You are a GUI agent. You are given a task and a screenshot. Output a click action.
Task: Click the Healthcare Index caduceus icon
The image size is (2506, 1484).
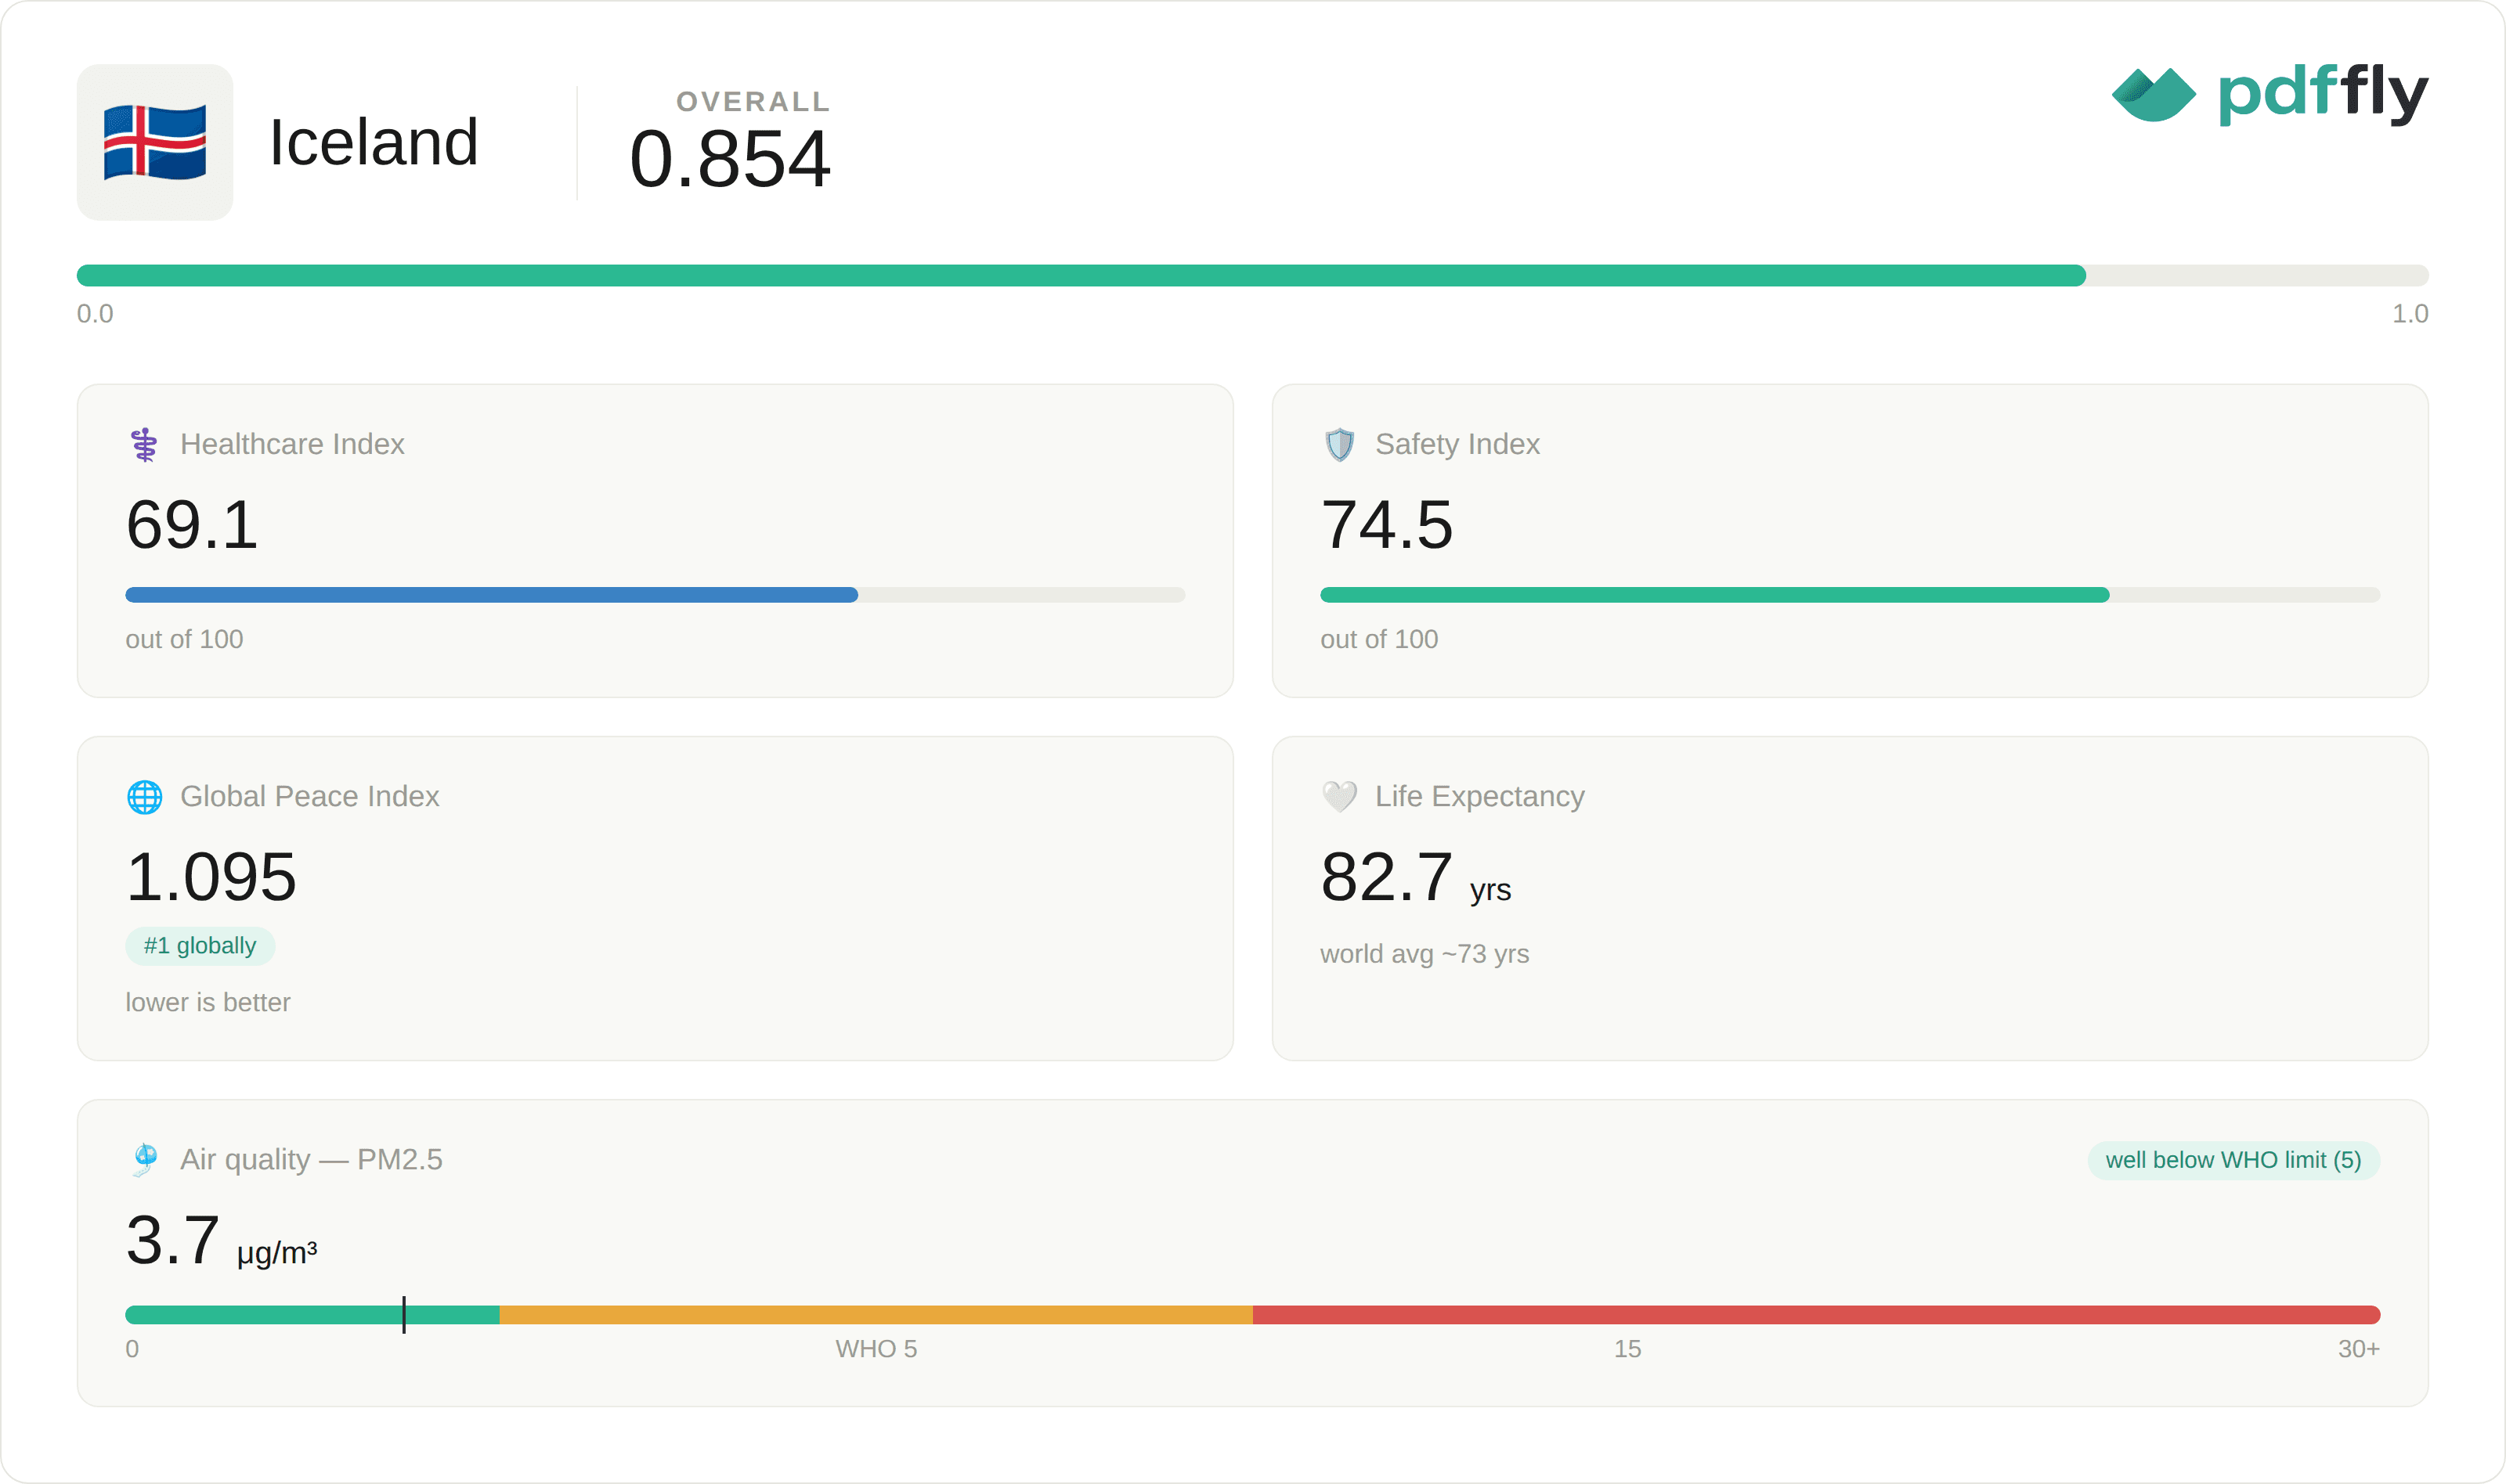point(144,444)
